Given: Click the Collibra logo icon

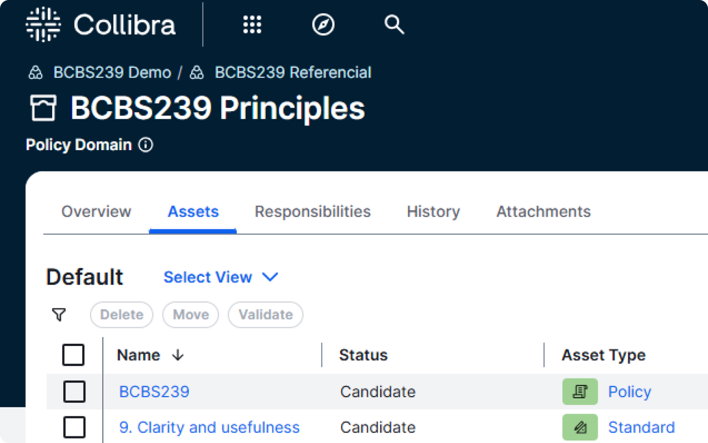Looking at the screenshot, I should click(x=43, y=24).
